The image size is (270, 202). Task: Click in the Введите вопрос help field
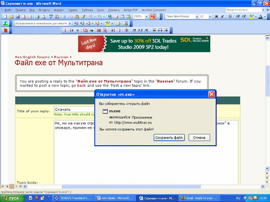[244, 10]
